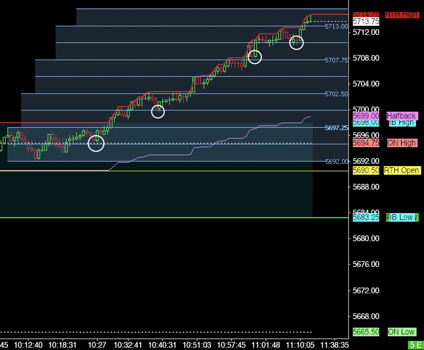Click 5712.00 on the price axis

click(x=366, y=32)
